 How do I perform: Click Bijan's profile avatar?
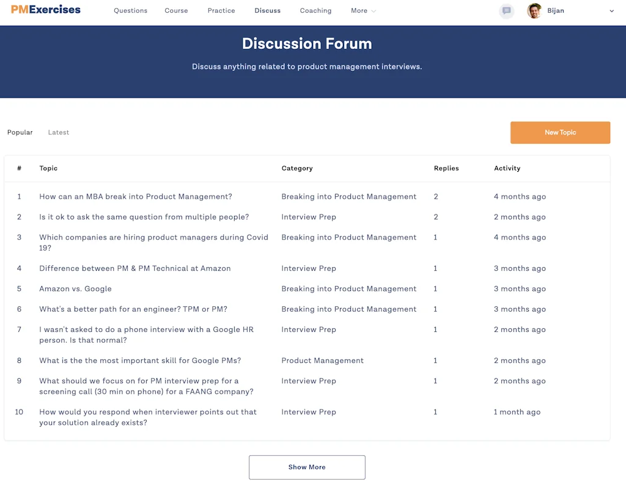click(534, 10)
